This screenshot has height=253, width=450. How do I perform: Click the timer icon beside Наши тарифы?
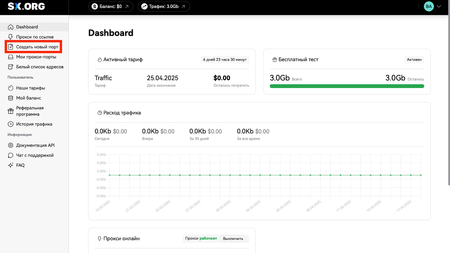pyautogui.click(x=11, y=88)
